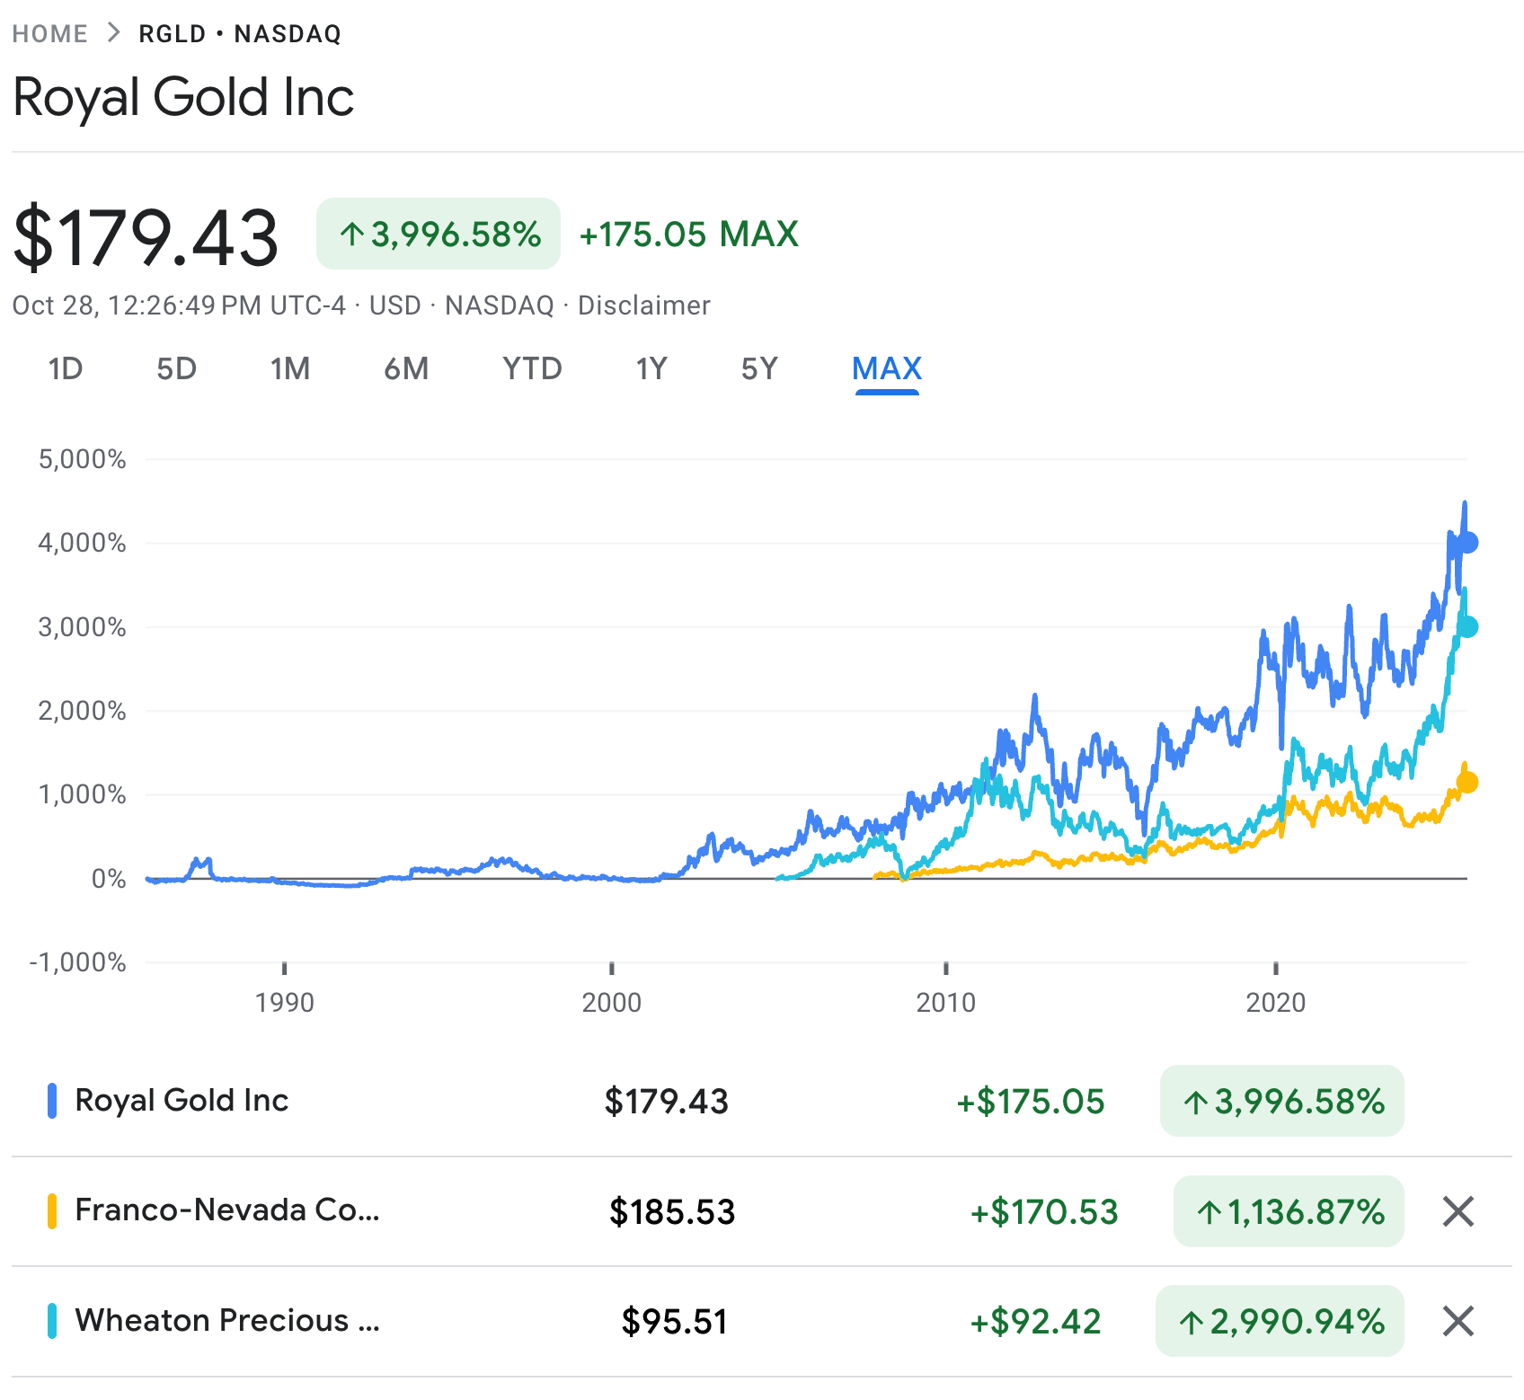Click the orange Franco-Nevada chart endpoint dot
Image resolution: width=1524 pixels, height=1400 pixels.
(x=1467, y=783)
